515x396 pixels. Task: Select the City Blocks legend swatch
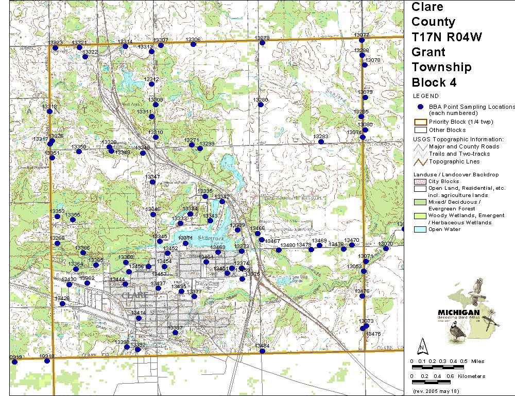click(x=420, y=181)
